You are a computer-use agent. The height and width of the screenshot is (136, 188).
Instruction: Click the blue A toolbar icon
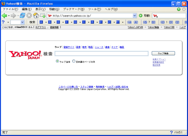41,22
